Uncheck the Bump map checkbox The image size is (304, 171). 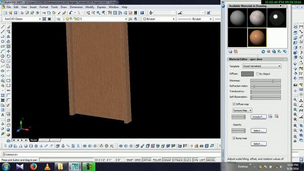point(234,138)
